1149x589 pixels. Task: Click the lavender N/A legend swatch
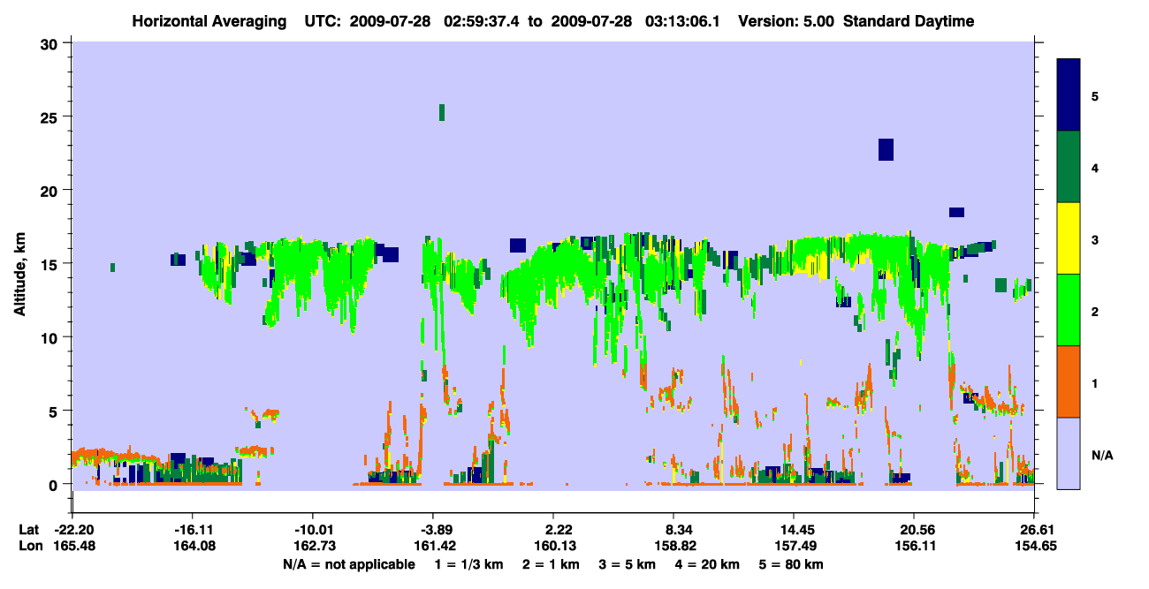1069,453
